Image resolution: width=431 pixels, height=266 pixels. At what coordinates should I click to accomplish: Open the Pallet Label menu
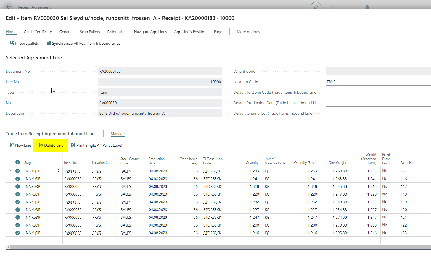[x=117, y=32]
